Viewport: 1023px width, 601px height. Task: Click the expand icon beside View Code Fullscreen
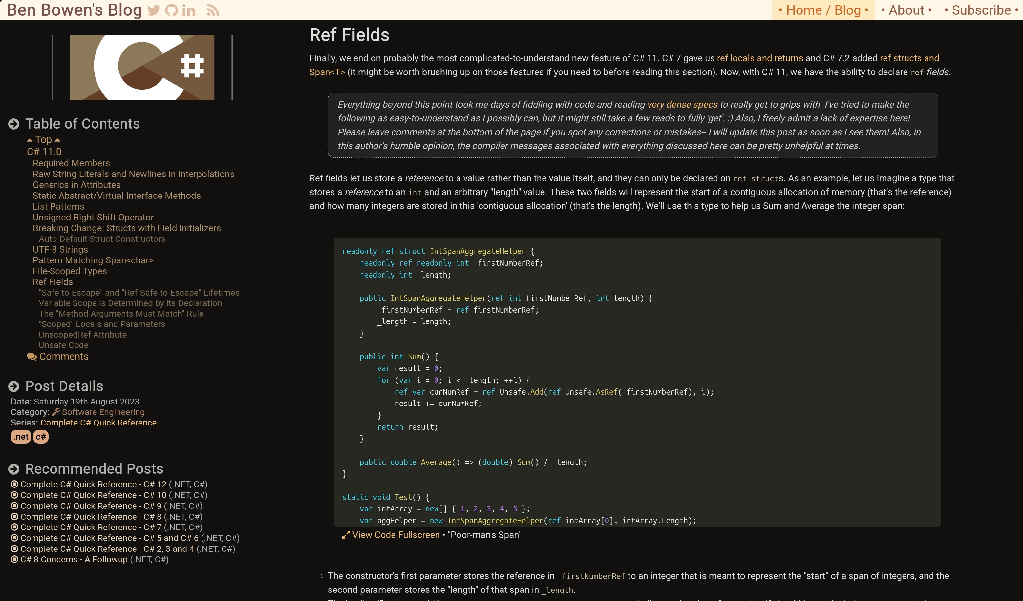[x=346, y=535]
